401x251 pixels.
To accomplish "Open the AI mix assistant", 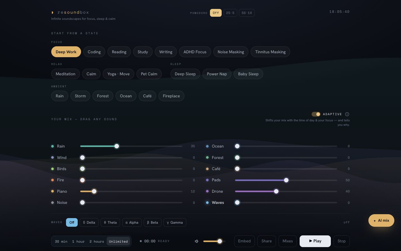I will (x=381, y=220).
